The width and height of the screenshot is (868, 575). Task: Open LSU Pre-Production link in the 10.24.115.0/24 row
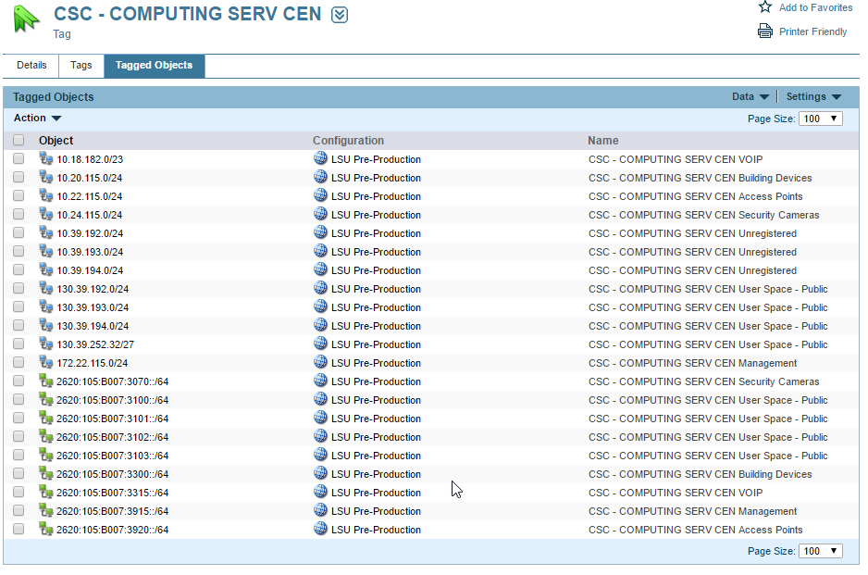[x=376, y=215]
